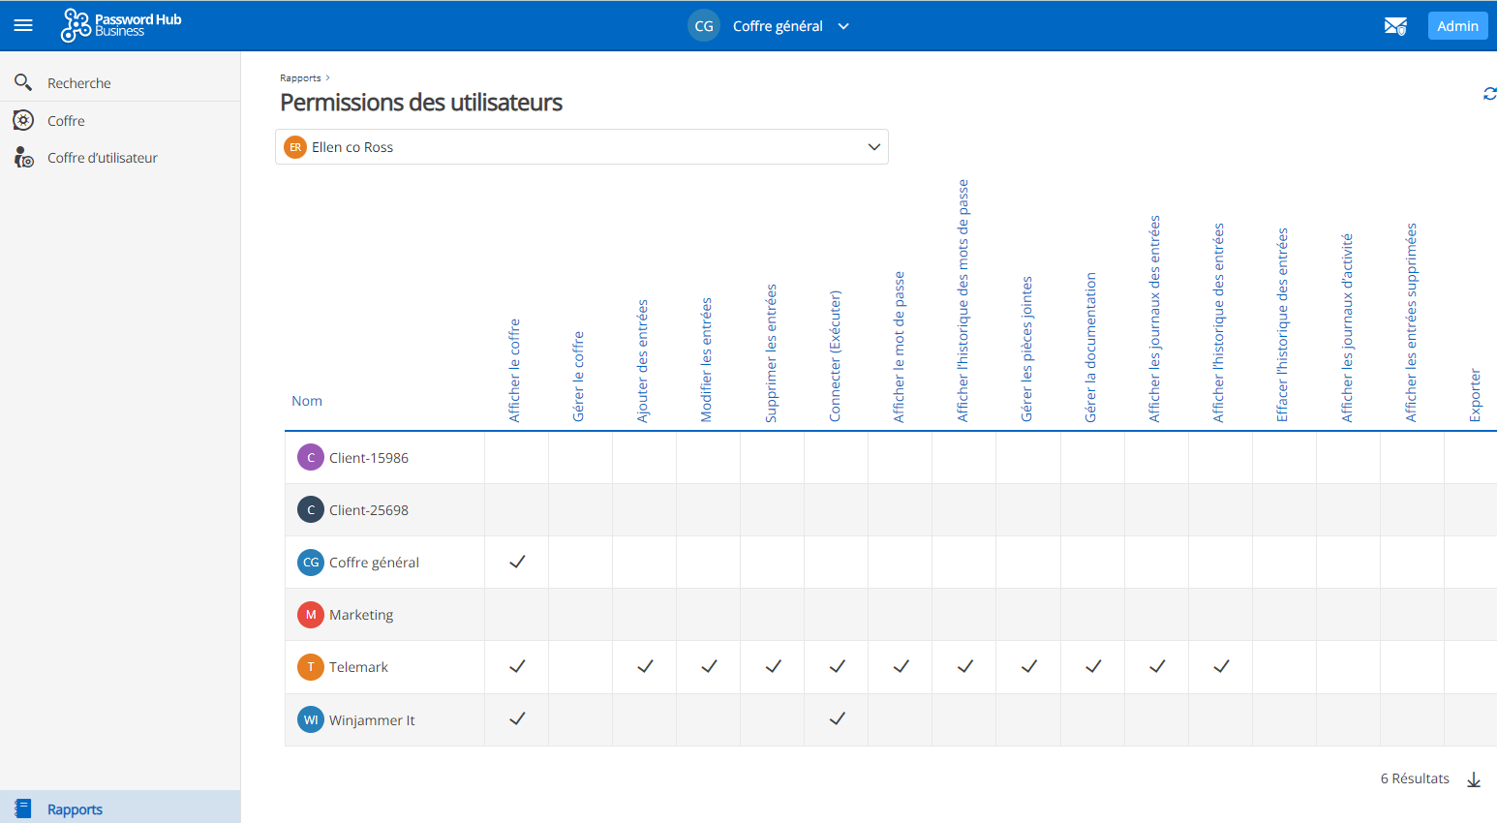Click the Rapports notebook icon

tap(23, 809)
